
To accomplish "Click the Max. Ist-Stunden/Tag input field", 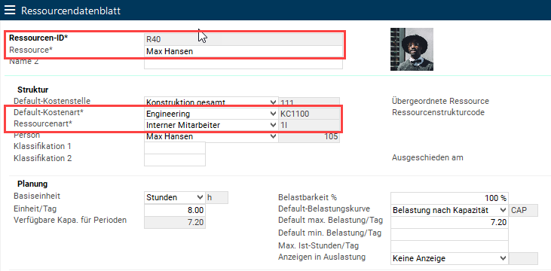I will point(449,246).
